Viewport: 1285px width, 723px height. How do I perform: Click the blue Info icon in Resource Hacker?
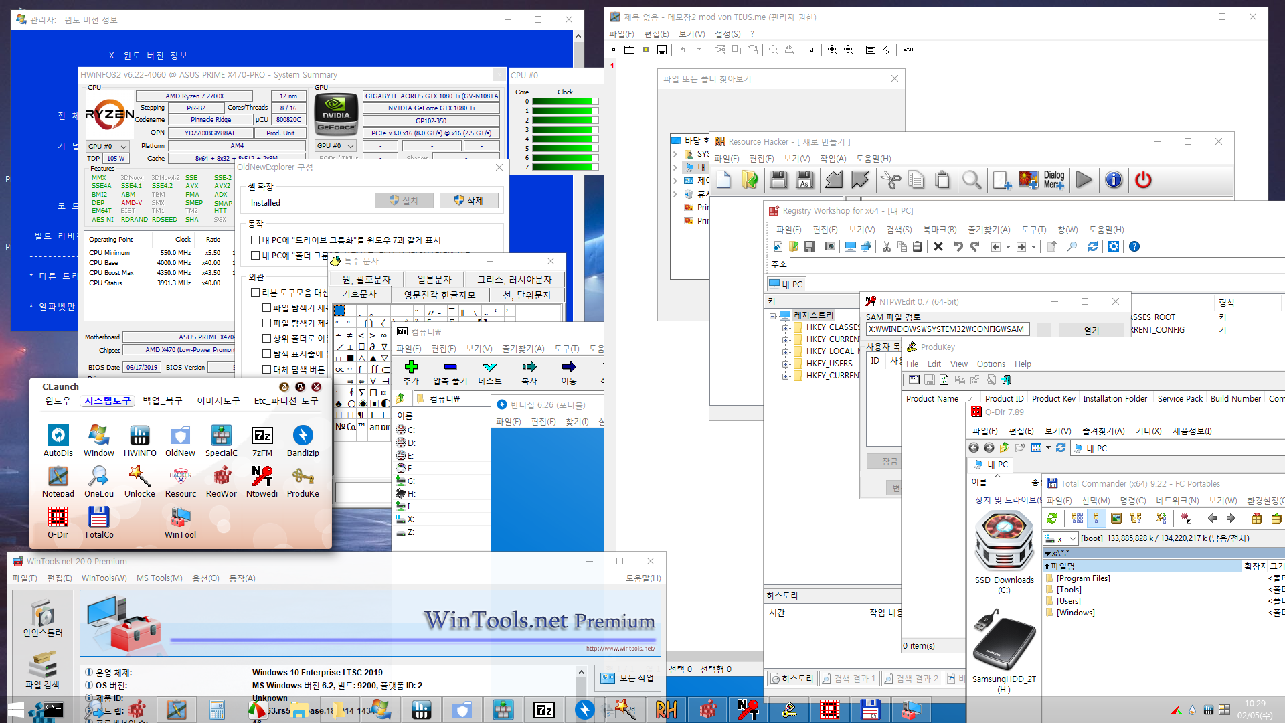1114,179
